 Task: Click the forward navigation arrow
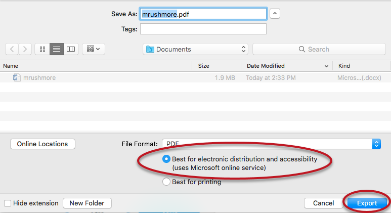pyautogui.click(x=25, y=49)
